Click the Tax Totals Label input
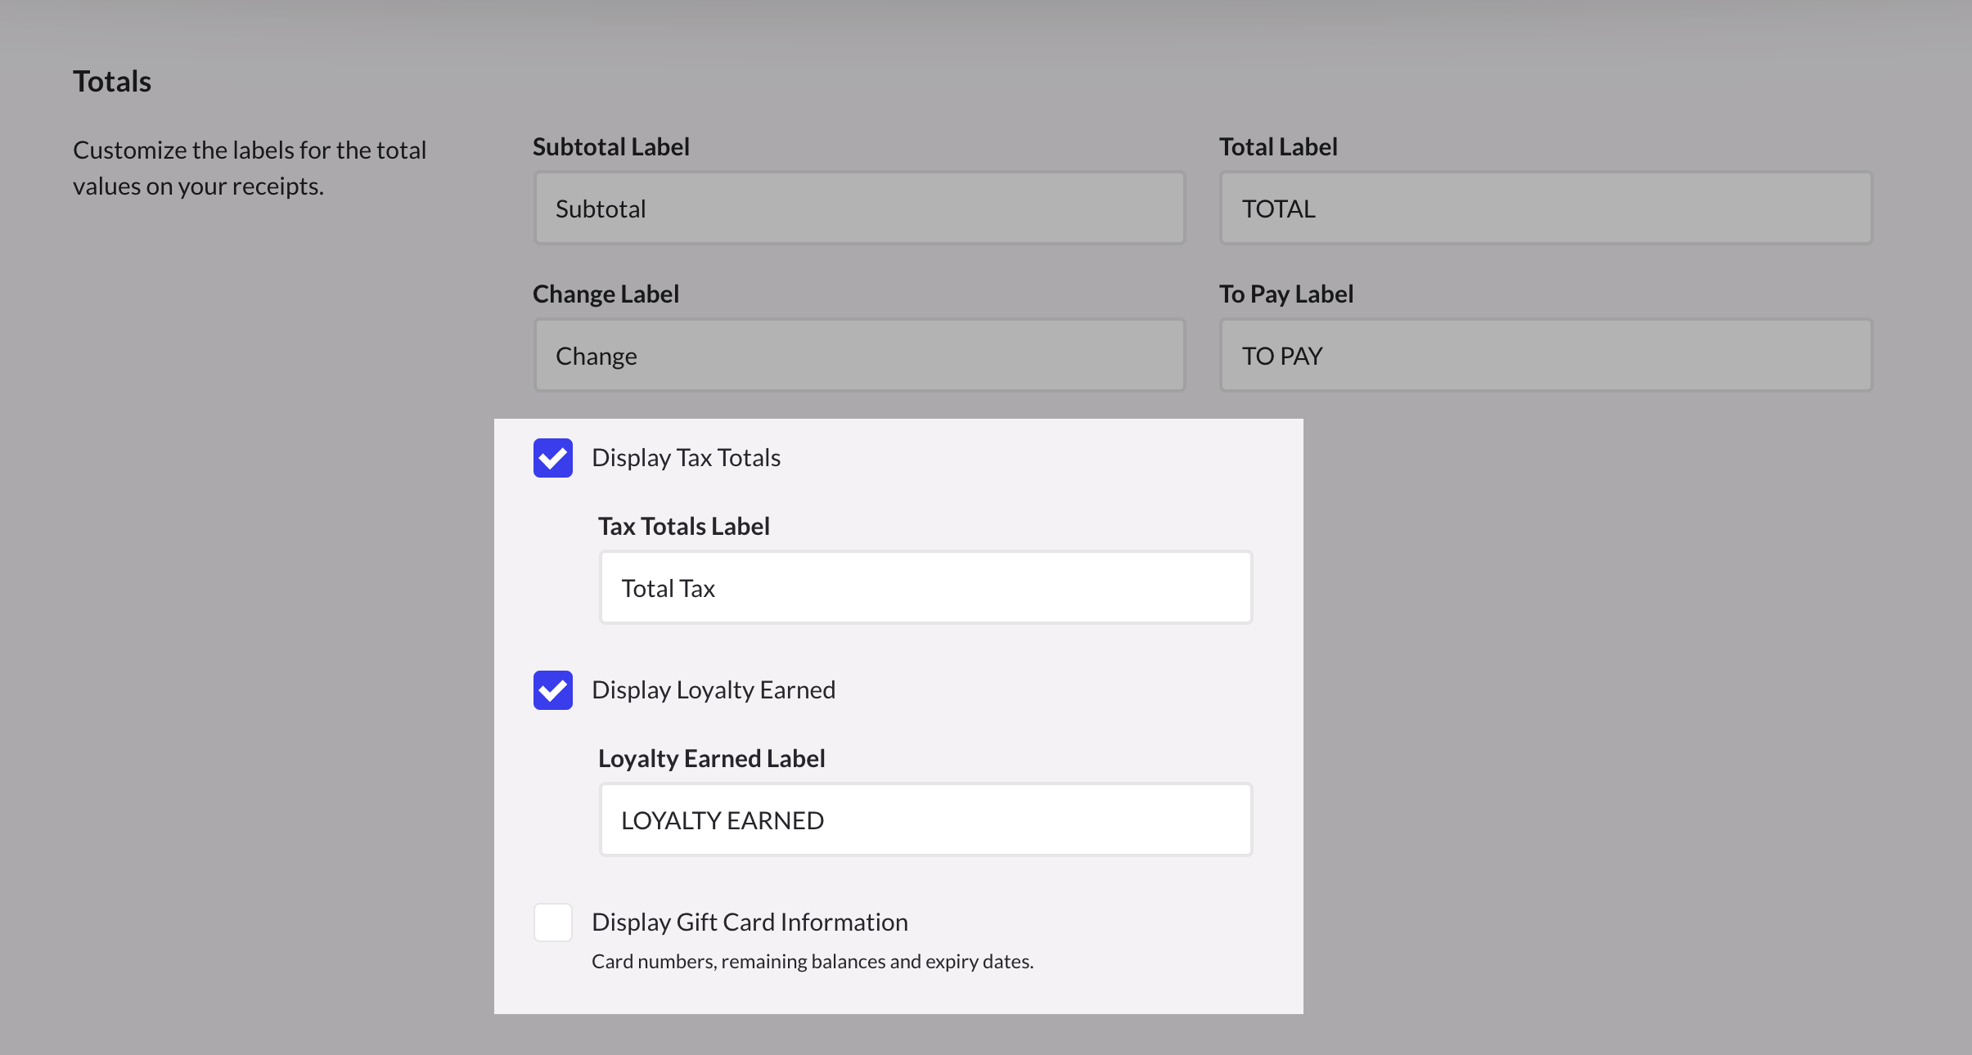This screenshot has width=1972, height=1055. [x=925, y=586]
